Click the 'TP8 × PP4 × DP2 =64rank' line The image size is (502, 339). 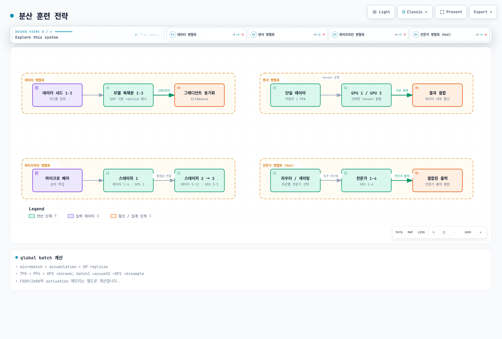point(82,274)
